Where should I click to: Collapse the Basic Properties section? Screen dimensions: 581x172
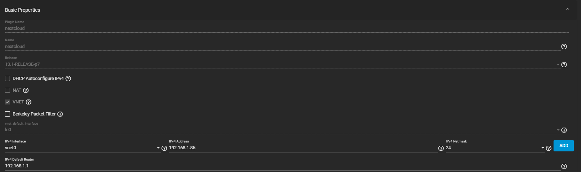pos(568,9)
